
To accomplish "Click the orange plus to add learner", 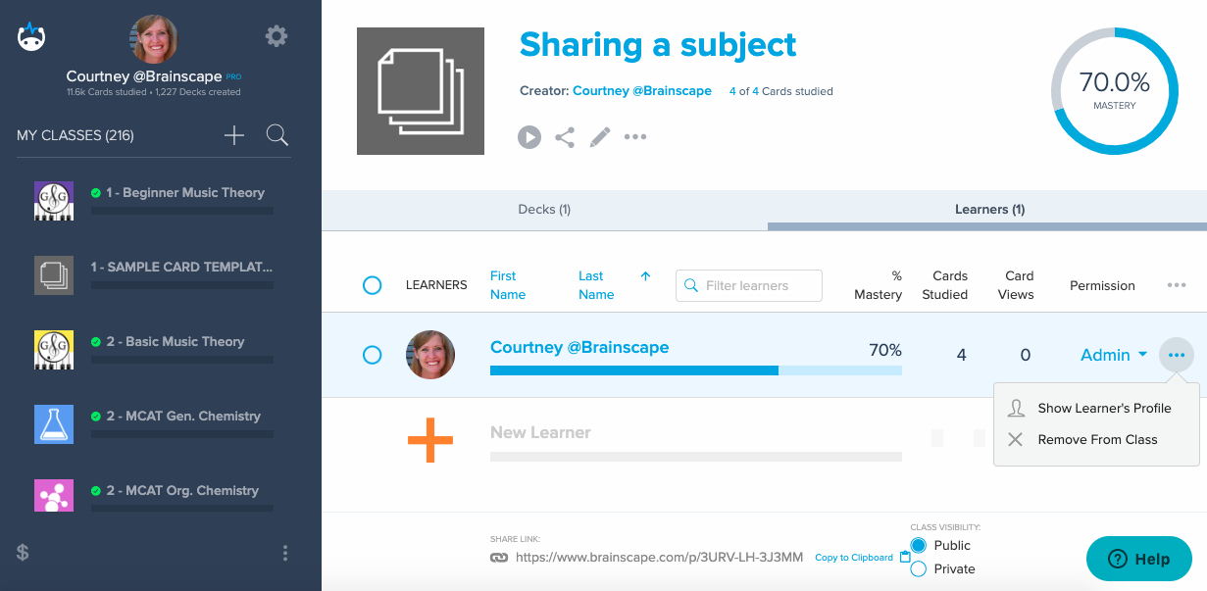I will (430, 441).
